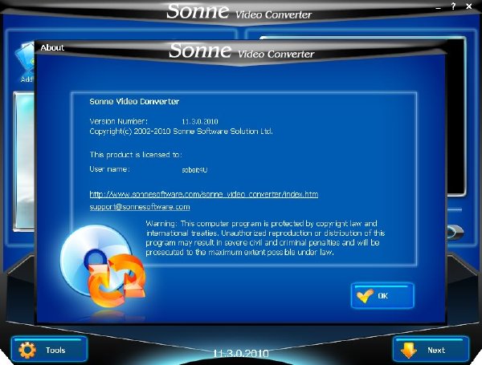This screenshot has height=365, width=482.
Task: Click the Warning copyright notice paragraph
Action: tap(265, 238)
